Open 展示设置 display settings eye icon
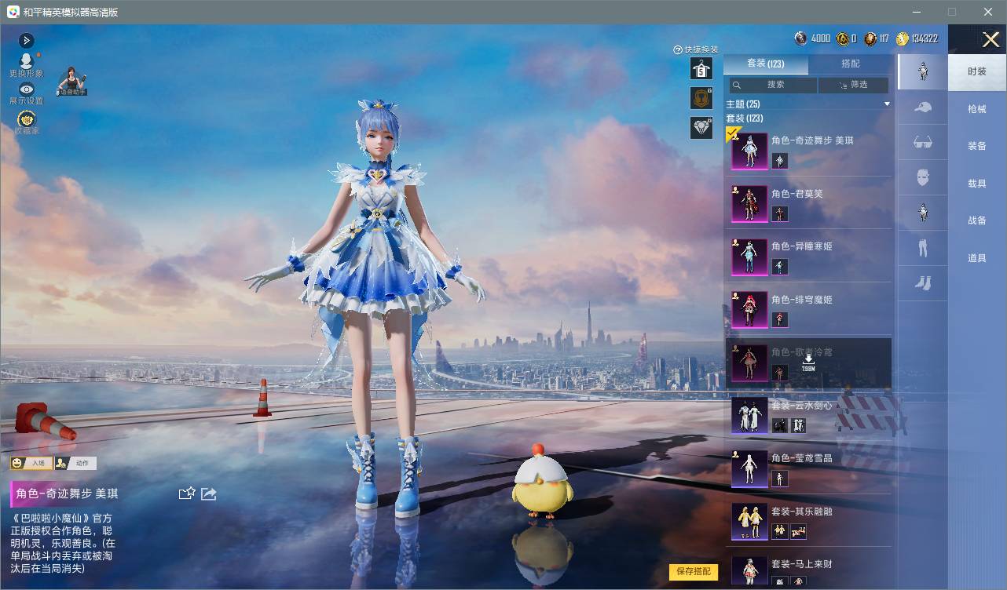Viewport: 1007px width, 590px height. click(27, 94)
